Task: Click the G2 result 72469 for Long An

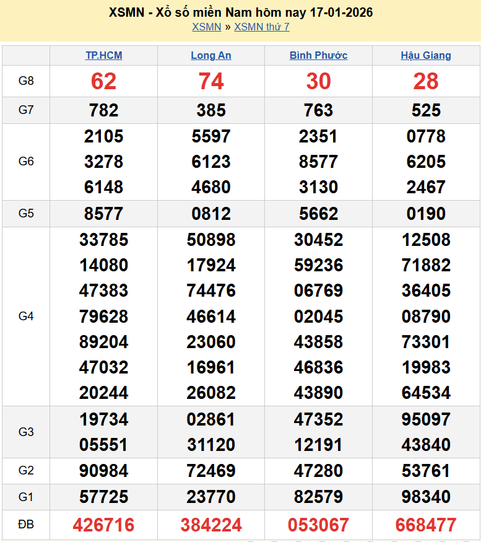Action: click(211, 471)
